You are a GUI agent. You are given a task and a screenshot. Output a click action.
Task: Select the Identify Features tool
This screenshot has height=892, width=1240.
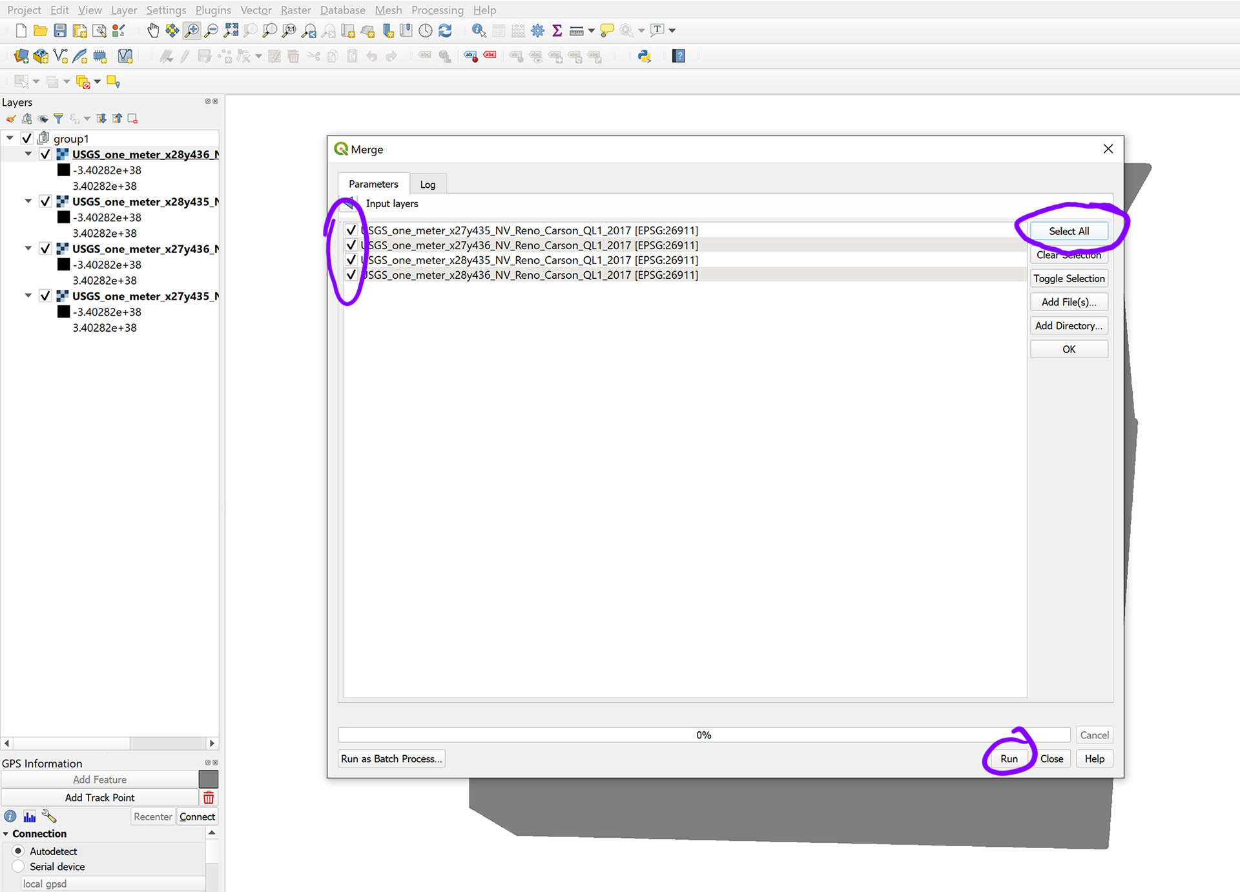479,30
